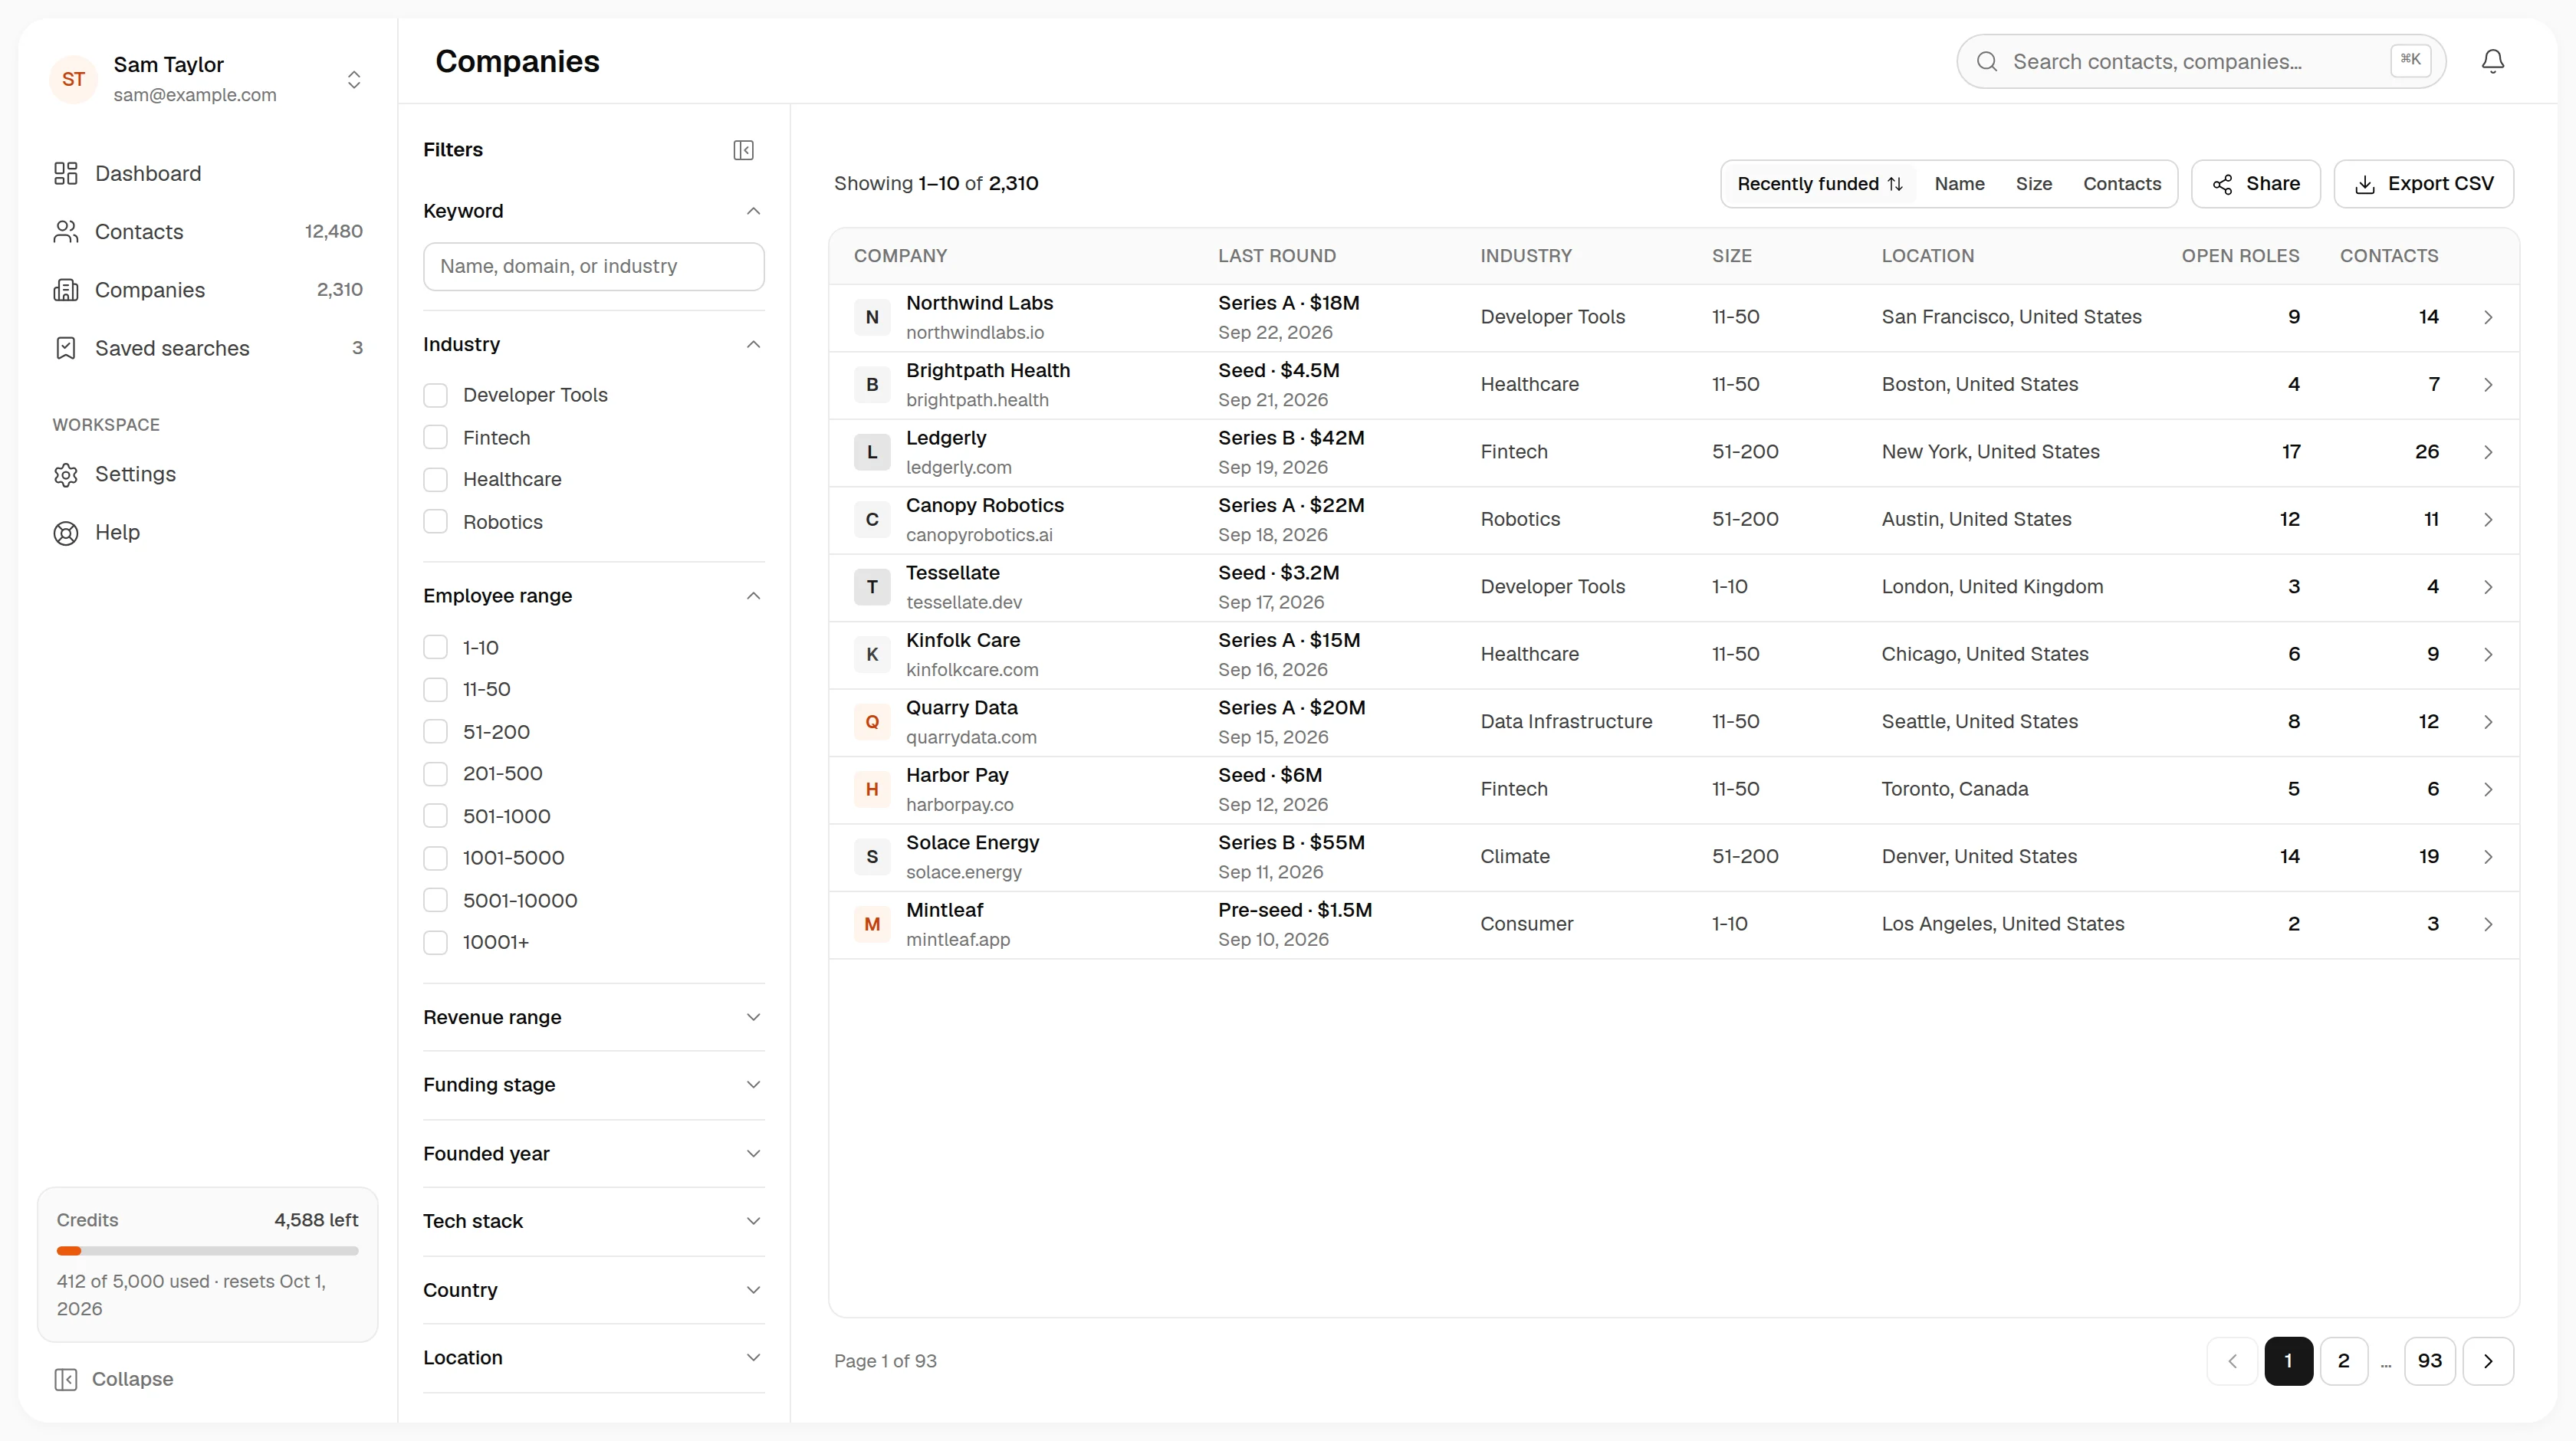
Task: Collapse the Employee range section
Action: point(753,596)
